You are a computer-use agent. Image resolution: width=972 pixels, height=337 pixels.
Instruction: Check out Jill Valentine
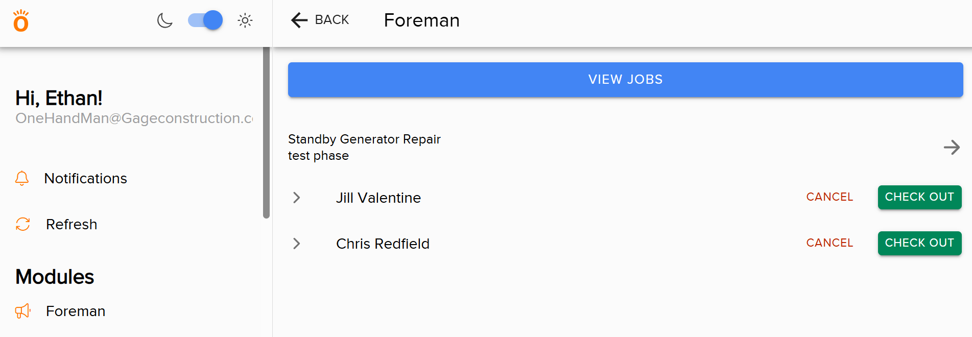(x=919, y=197)
